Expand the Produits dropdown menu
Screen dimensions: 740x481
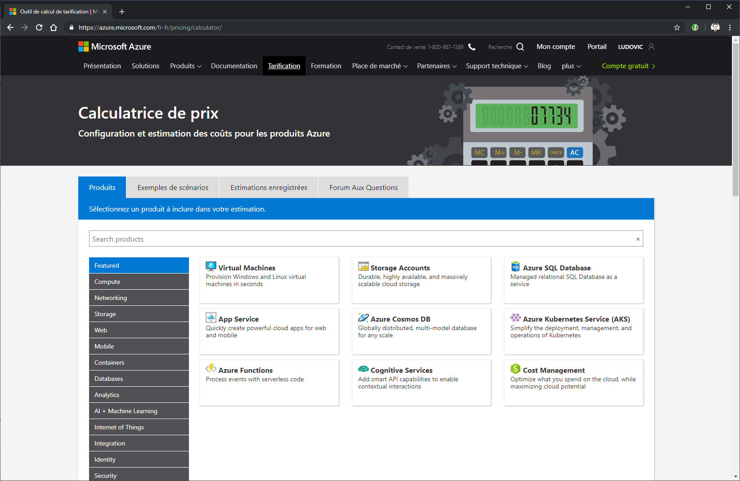click(x=185, y=66)
